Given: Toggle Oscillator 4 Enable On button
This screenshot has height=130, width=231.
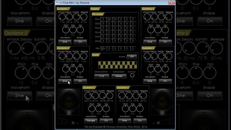Looking at the screenshot, I should tap(165, 42).
